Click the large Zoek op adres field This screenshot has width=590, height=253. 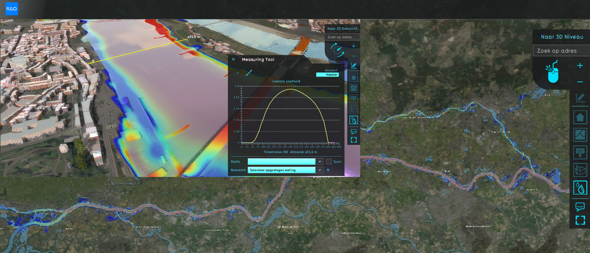tap(561, 51)
